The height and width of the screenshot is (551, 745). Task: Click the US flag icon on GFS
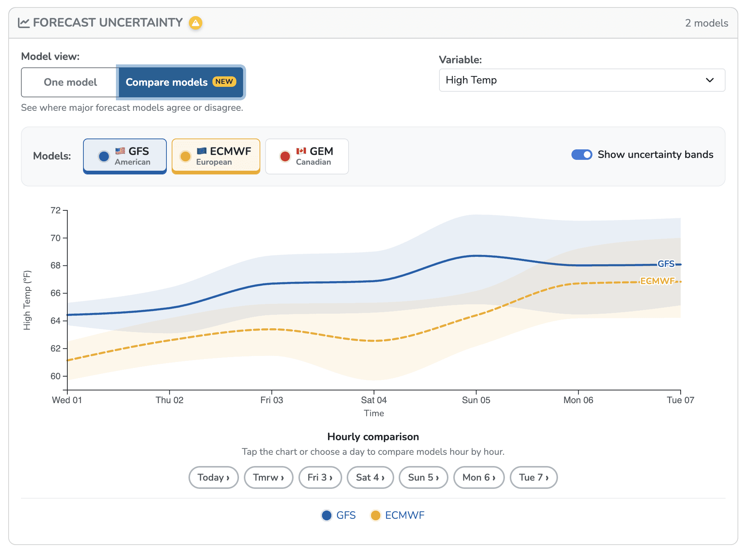(120, 151)
